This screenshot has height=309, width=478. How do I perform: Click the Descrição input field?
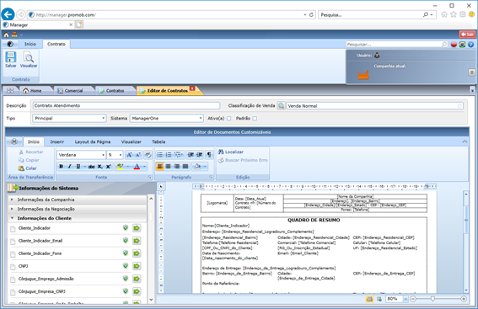pos(126,105)
